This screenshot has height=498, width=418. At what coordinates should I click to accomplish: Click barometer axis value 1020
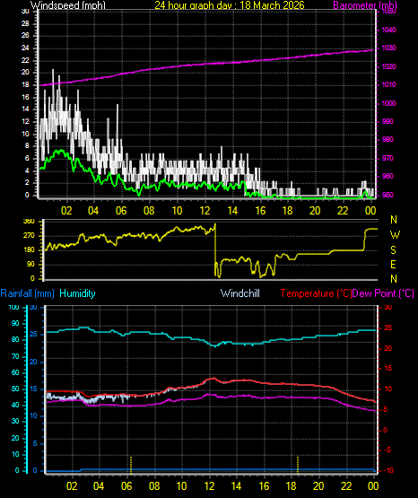(388, 66)
